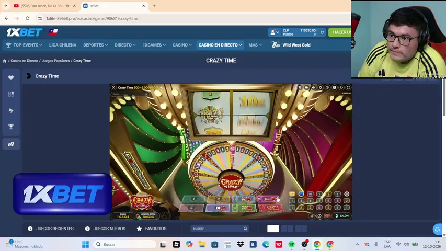The image size is (446, 251).
Task: Mute the YouTube tab audio
Action: pos(67,6)
